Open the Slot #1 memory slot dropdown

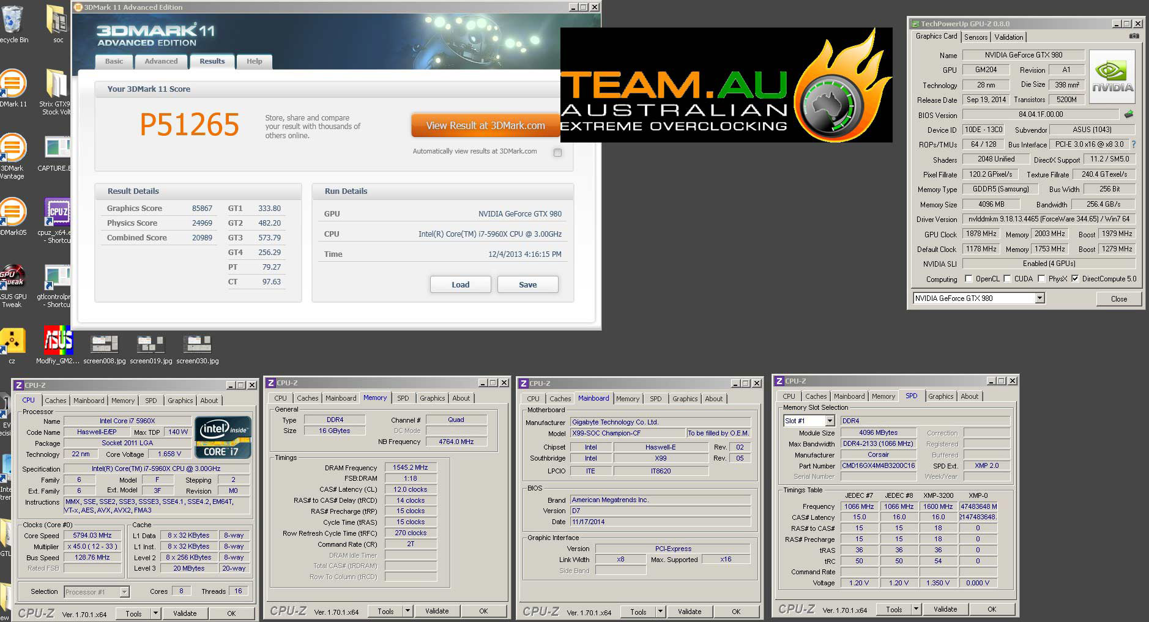click(x=830, y=421)
